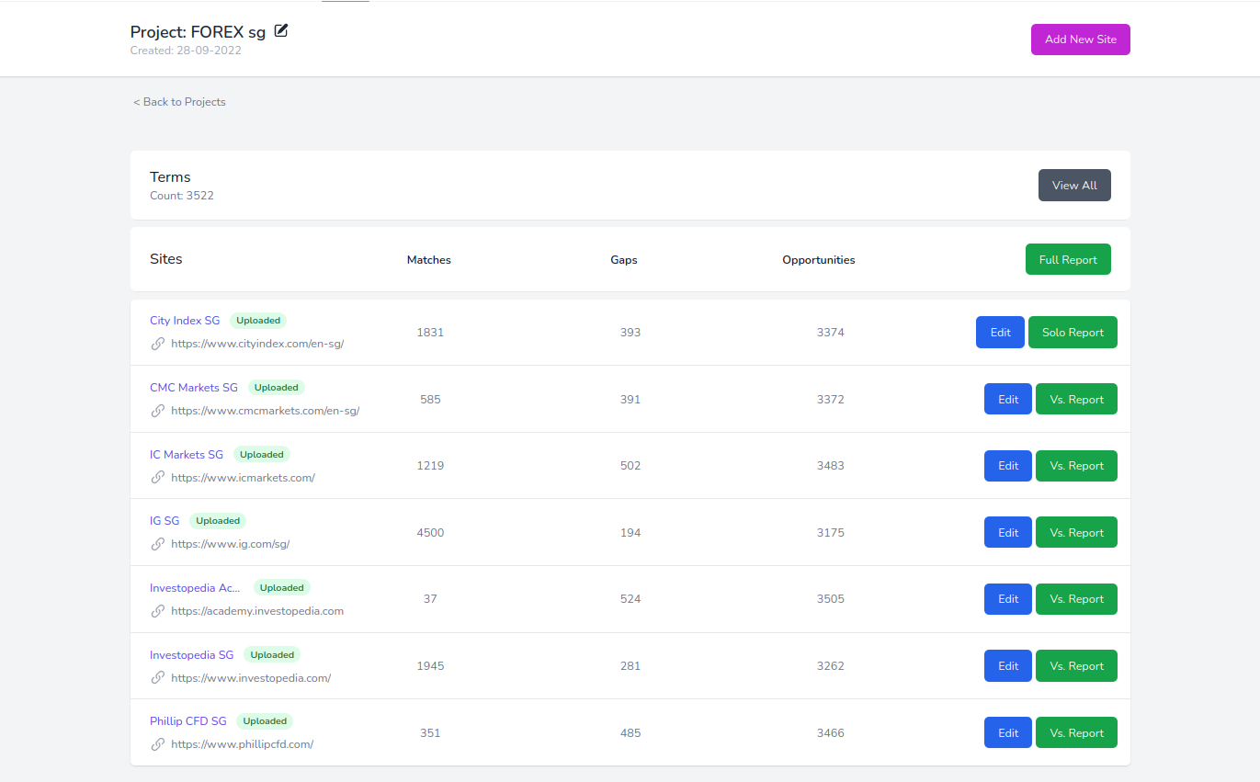Open Vs. Report for IG SG
The image size is (1260, 782).
(1076, 533)
